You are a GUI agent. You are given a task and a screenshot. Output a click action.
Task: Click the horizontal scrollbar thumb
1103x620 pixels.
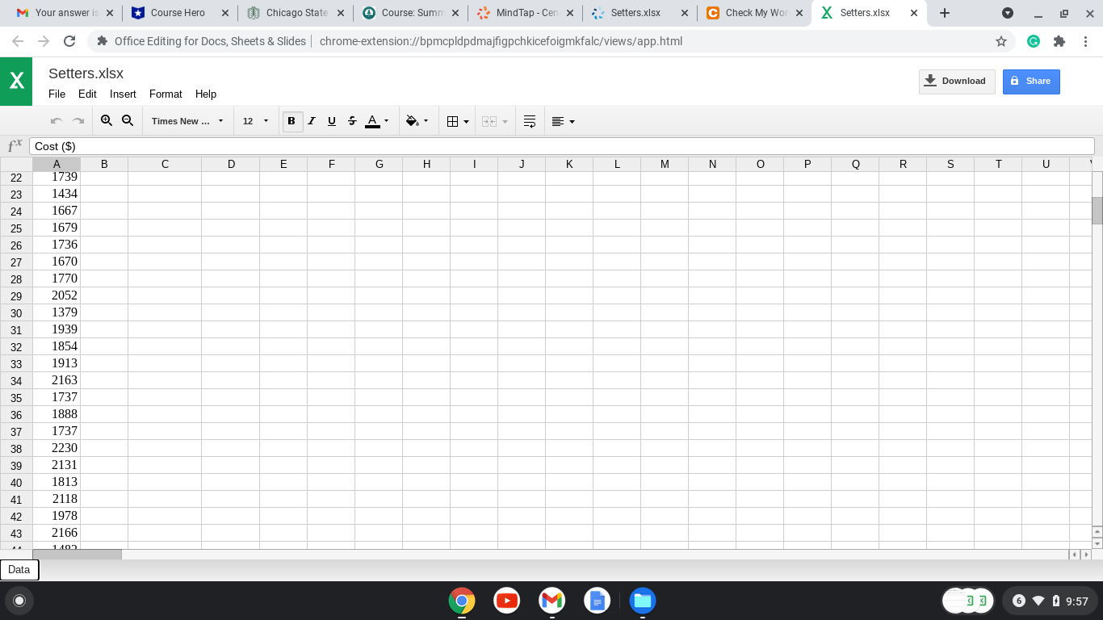pyautogui.click(x=77, y=555)
